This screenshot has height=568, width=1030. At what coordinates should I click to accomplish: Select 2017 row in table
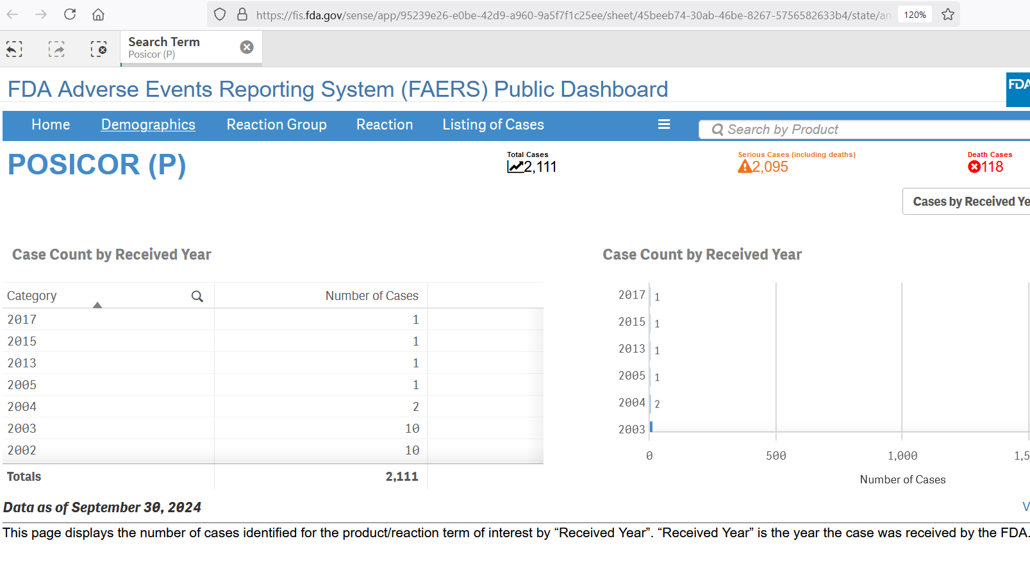(x=273, y=319)
